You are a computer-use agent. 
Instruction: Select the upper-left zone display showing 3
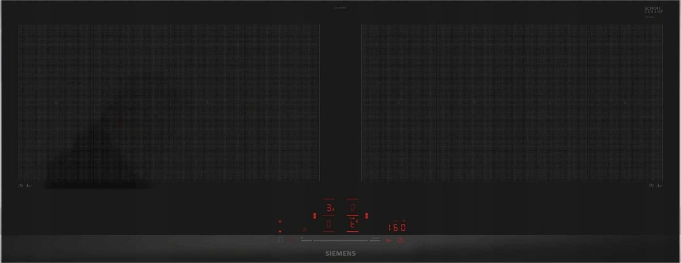(x=329, y=208)
